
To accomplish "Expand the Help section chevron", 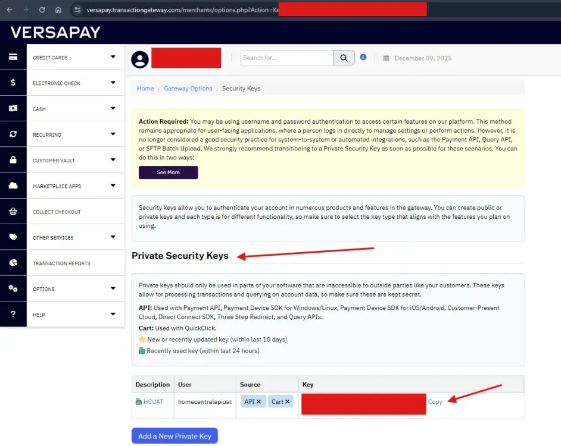I will pyautogui.click(x=113, y=316).
